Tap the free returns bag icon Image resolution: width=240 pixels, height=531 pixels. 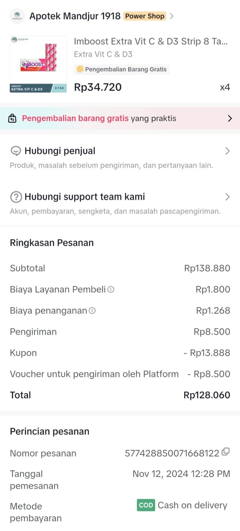pyautogui.click(x=12, y=118)
